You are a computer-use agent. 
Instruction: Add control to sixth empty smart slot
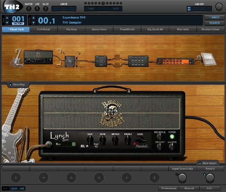click(154, 178)
